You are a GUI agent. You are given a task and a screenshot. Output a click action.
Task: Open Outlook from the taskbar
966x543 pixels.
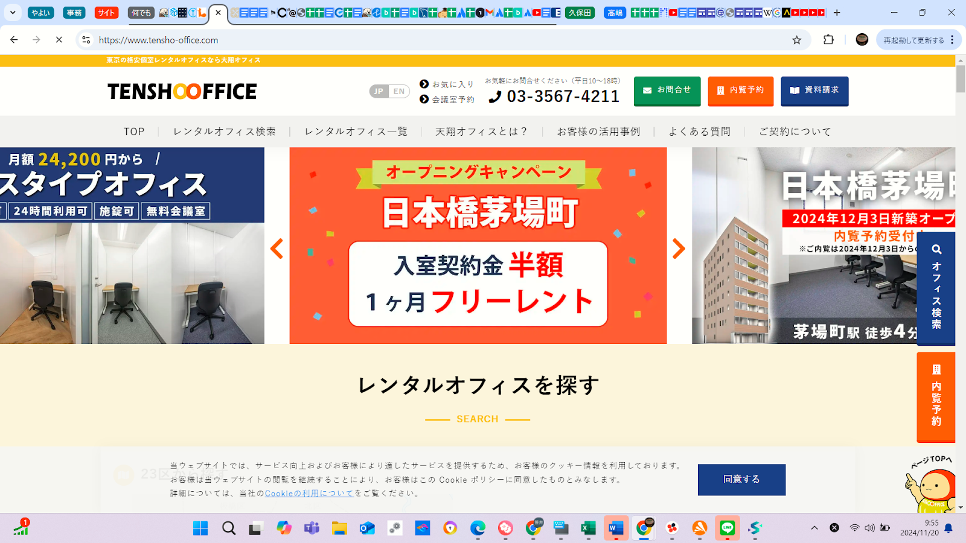coord(367,529)
